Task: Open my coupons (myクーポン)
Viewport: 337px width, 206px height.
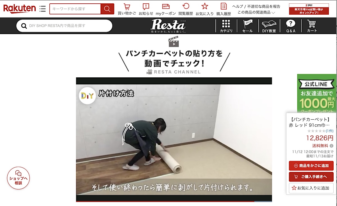Action: pos(166,9)
